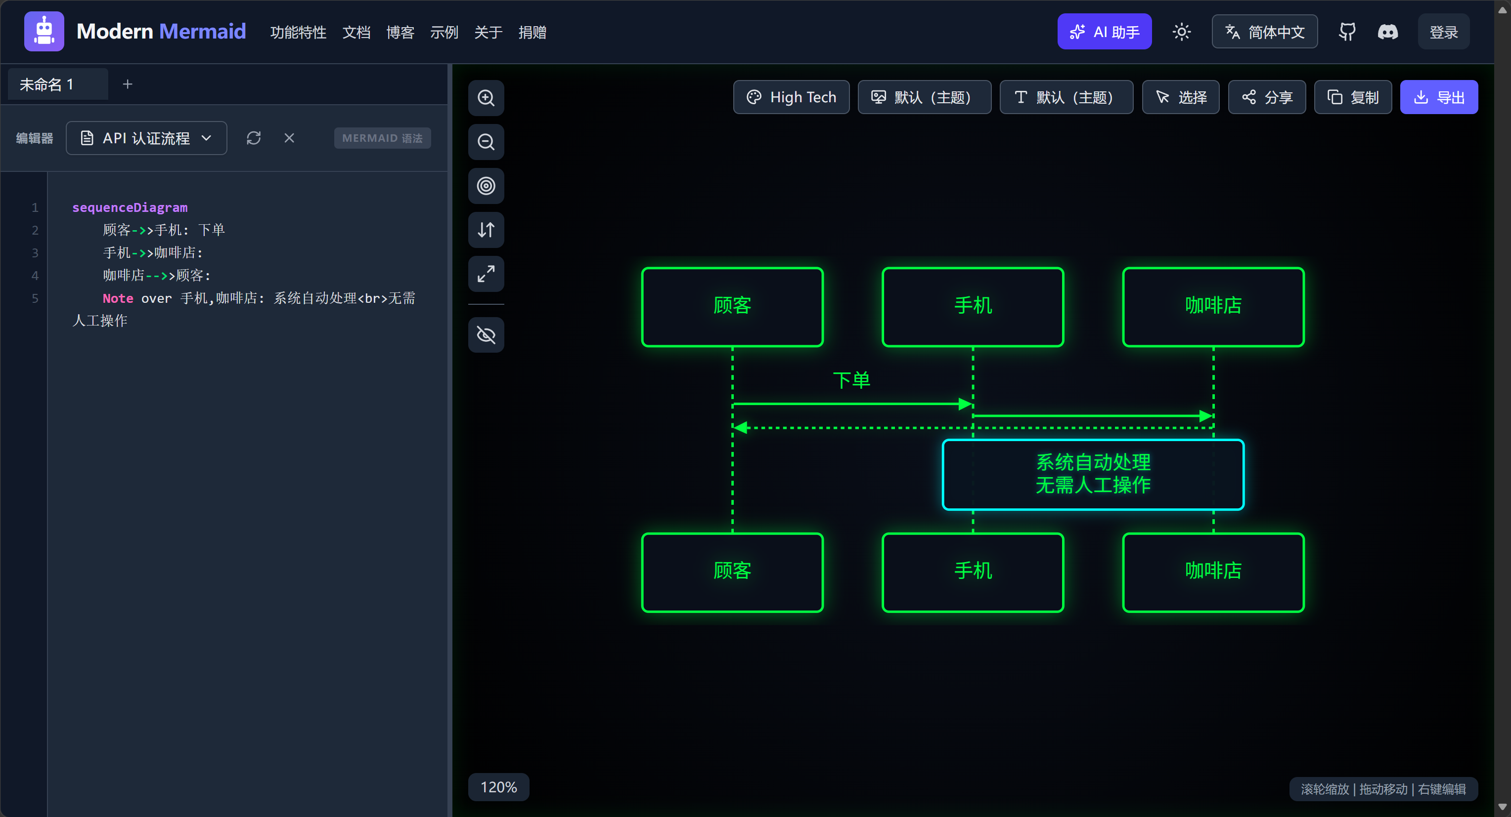Open the 默认 (主题) font selector
The image size is (1511, 817).
pyautogui.click(x=1067, y=97)
